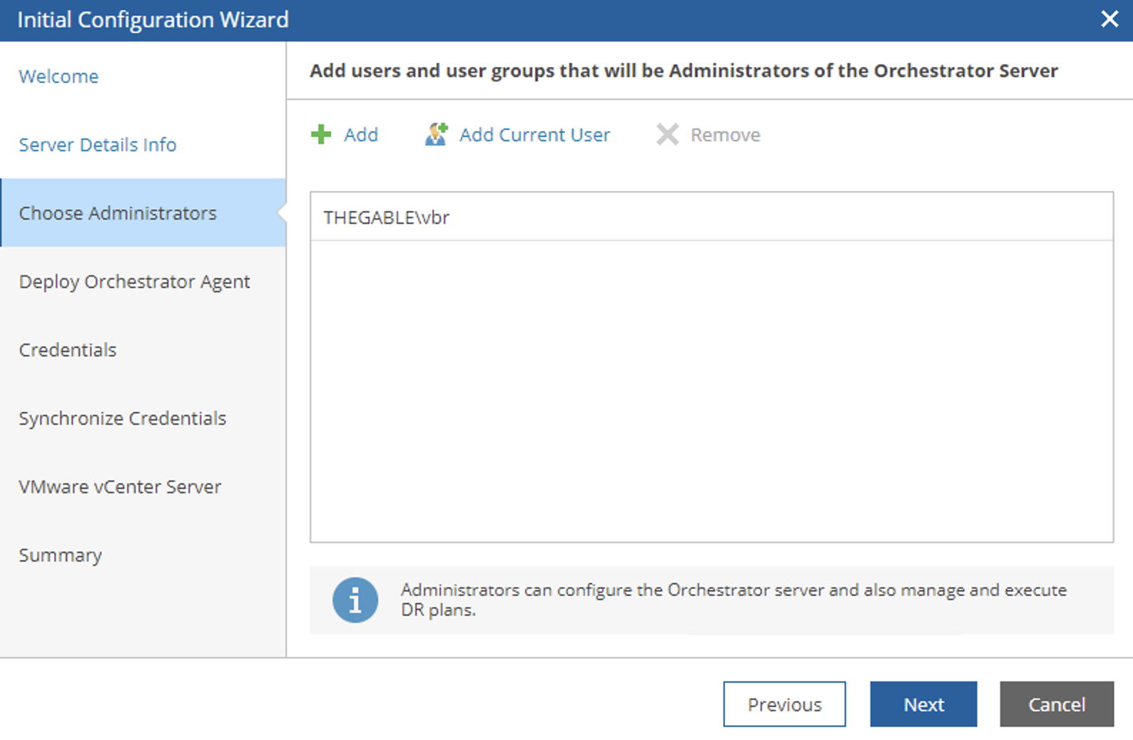Click the Administrators info message text
Screen dimensions: 1133x740
733,600
